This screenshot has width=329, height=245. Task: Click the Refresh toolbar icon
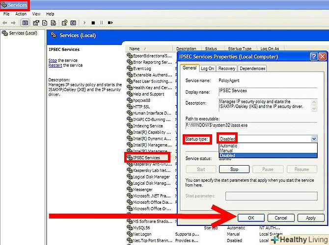(x=45, y=23)
